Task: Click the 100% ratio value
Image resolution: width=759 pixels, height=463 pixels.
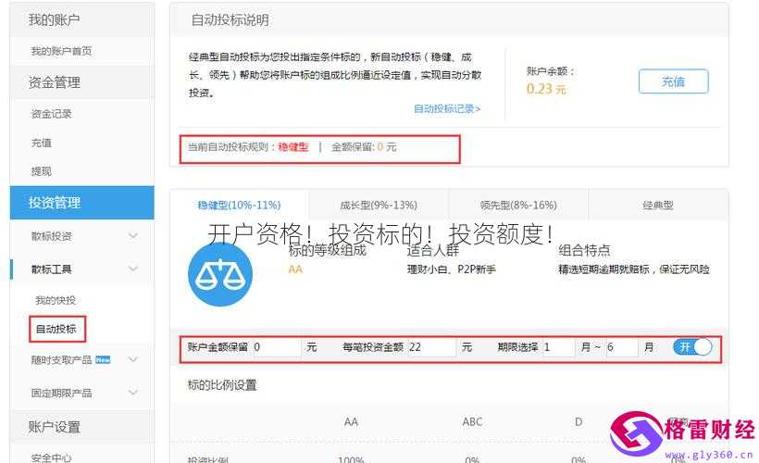Action: pyautogui.click(x=351, y=459)
